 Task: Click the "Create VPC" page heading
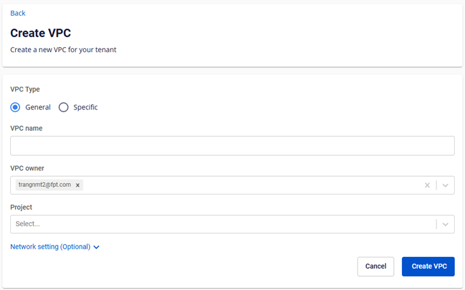click(40, 33)
